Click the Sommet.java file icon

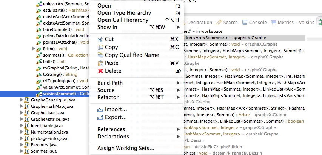27,151
